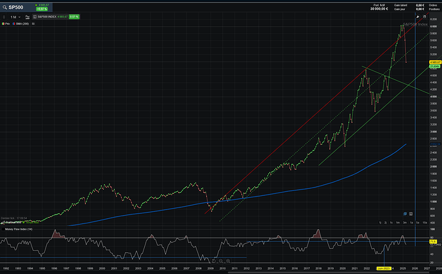The height and width of the screenshot is (274, 442).
Task: Click the zoom out magnifier near 2010
Action: click(x=221, y=261)
